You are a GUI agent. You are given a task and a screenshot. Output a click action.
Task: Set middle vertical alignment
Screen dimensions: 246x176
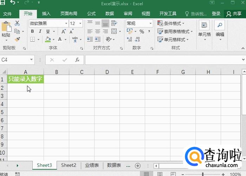click(98, 23)
